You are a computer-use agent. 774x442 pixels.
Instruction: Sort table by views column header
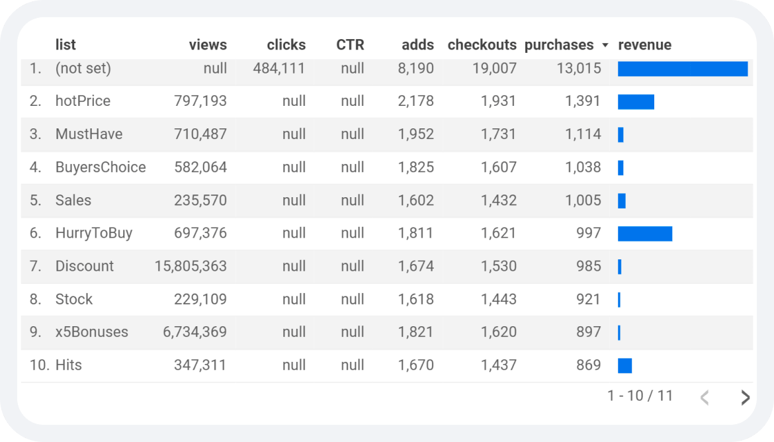pos(208,45)
